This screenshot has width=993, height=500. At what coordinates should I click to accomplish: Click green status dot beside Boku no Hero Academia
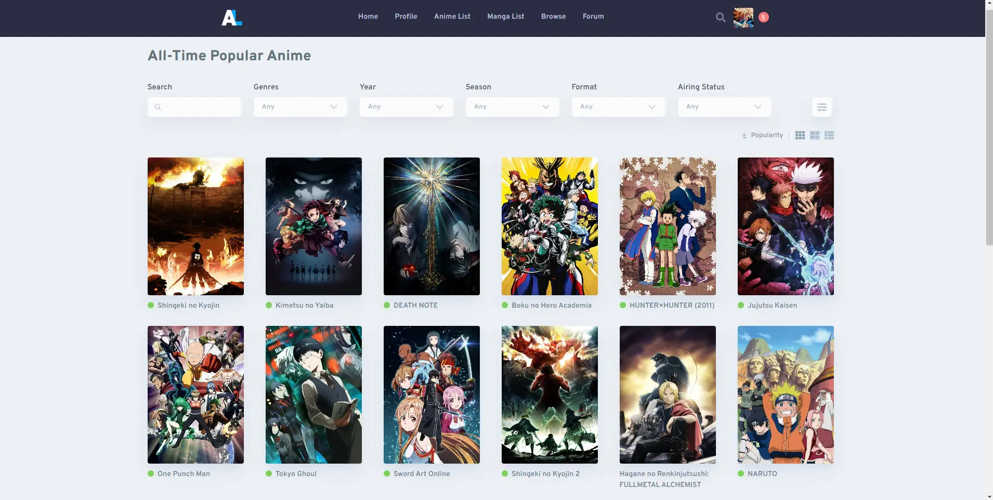505,305
